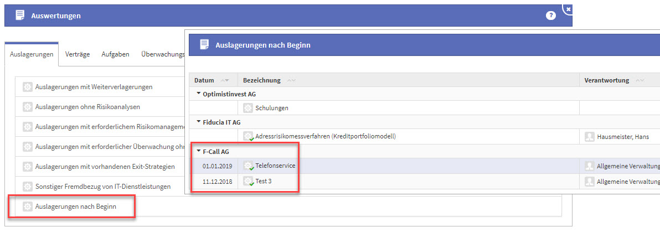
Task: Click the Test 3 gear icon
Action: (x=249, y=182)
